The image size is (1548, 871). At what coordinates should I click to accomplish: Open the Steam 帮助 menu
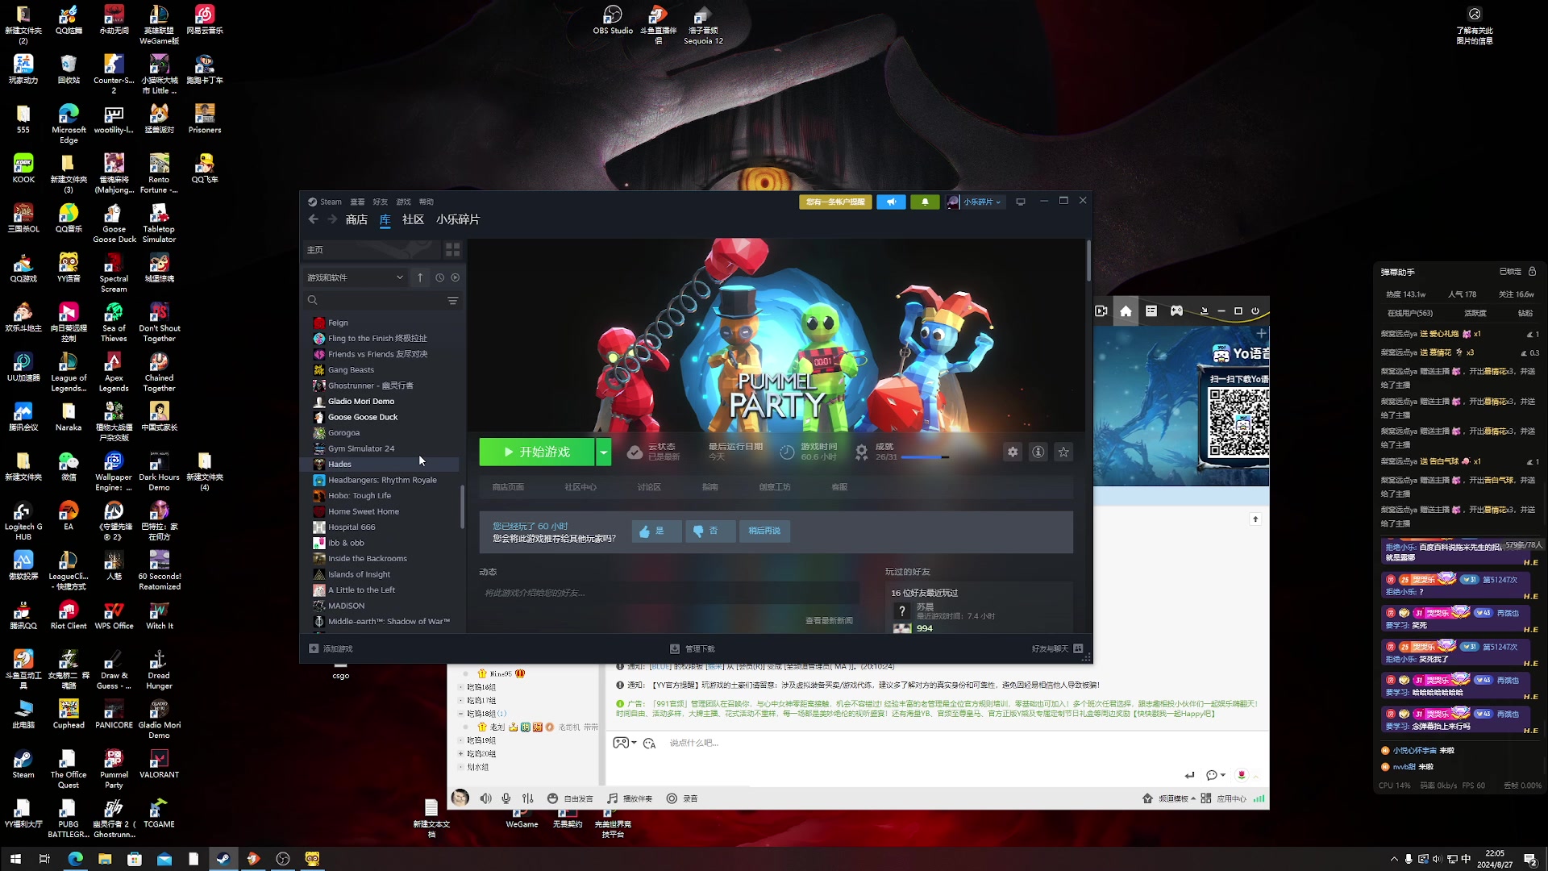tap(427, 202)
